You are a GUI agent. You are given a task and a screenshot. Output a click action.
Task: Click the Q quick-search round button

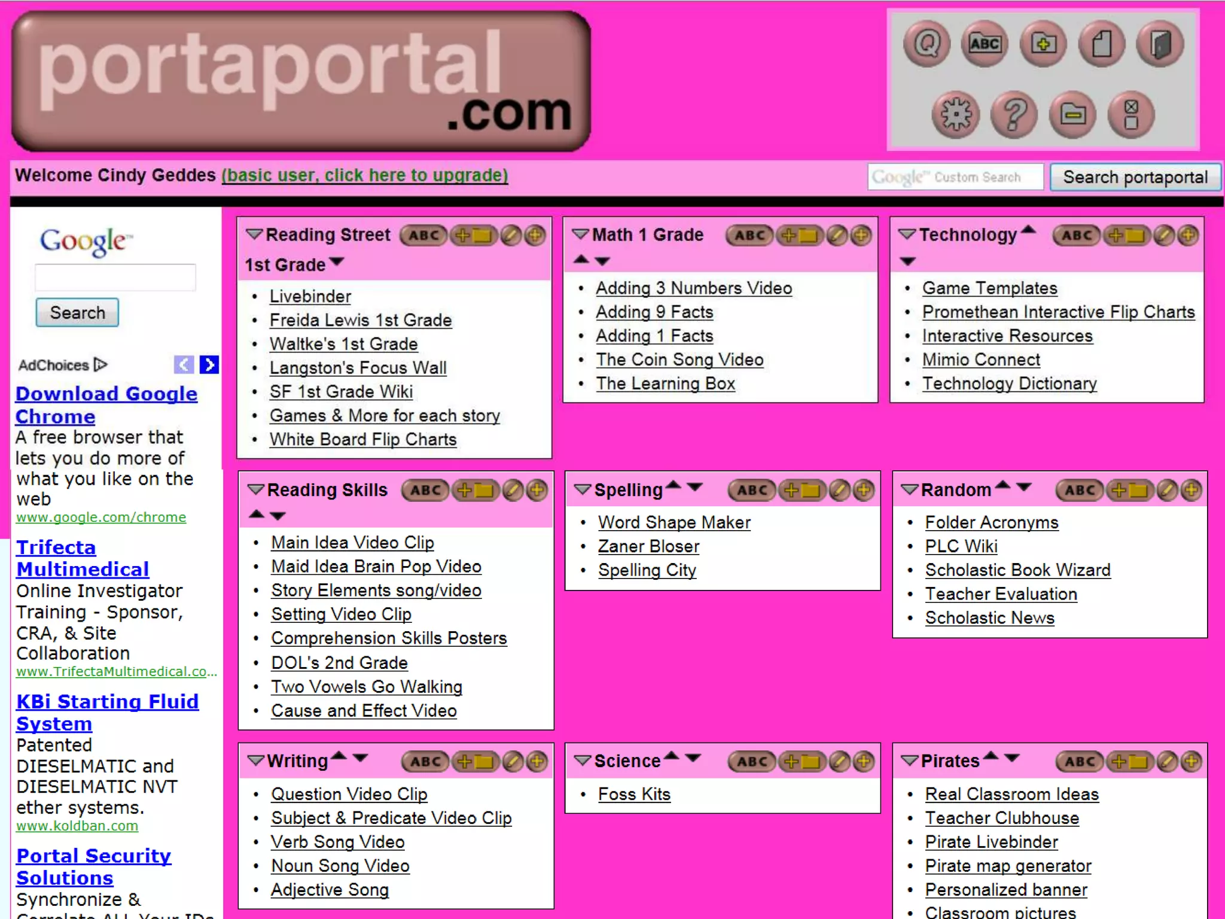[x=927, y=44]
